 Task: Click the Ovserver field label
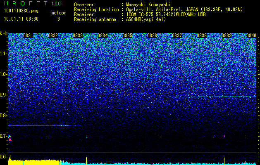84,5
